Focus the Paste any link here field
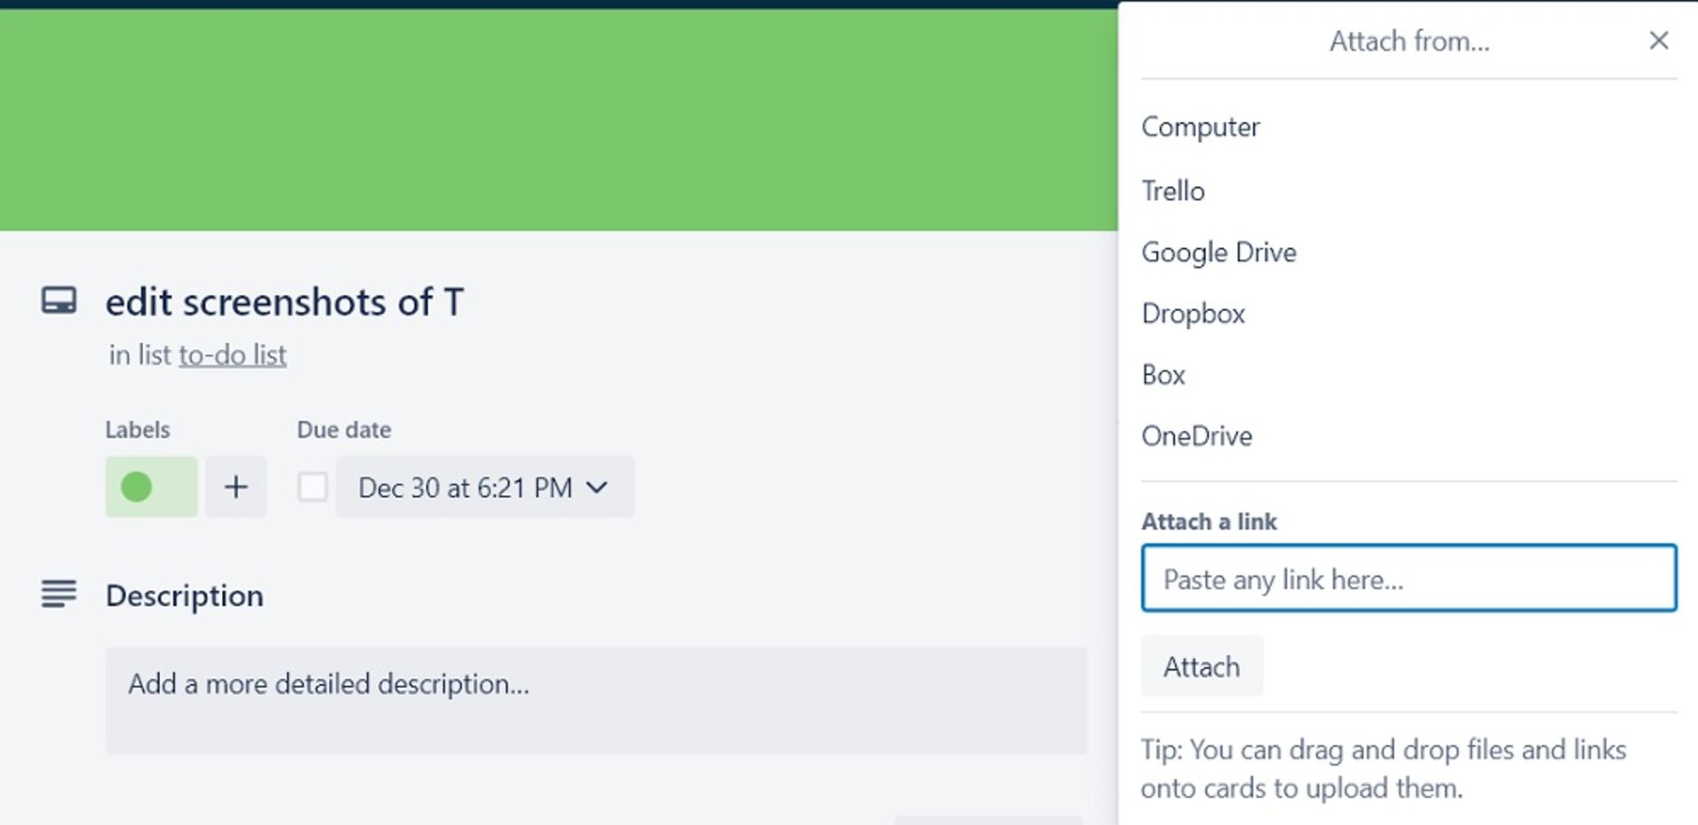Viewport: 1698px width, 825px height. pos(1408,578)
